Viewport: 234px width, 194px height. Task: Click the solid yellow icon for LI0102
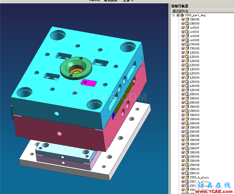click(x=187, y=61)
